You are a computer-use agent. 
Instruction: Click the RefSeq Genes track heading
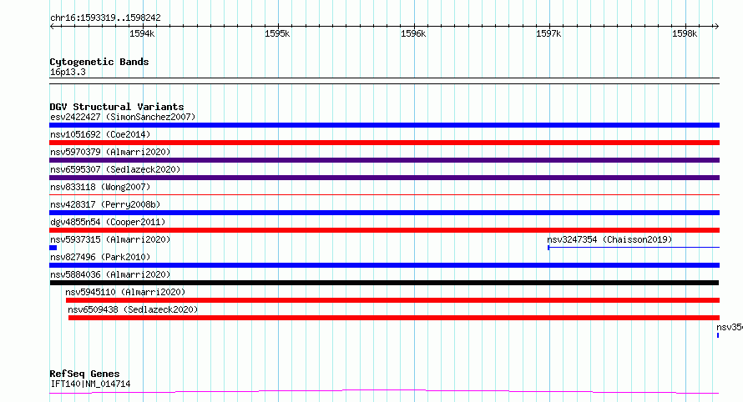click(x=84, y=374)
